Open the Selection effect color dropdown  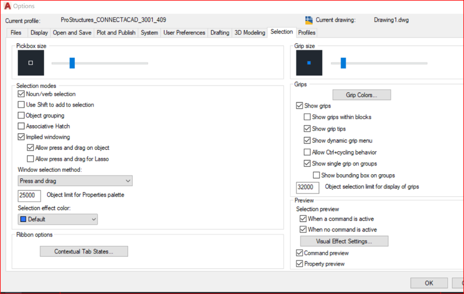pyautogui.click(x=57, y=219)
